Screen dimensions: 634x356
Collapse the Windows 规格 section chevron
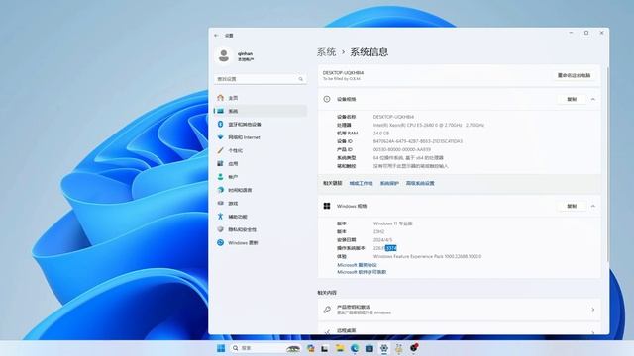(x=593, y=206)
